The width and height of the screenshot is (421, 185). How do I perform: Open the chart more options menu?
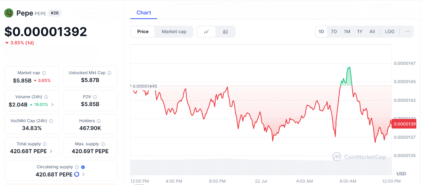pos(407,31)
